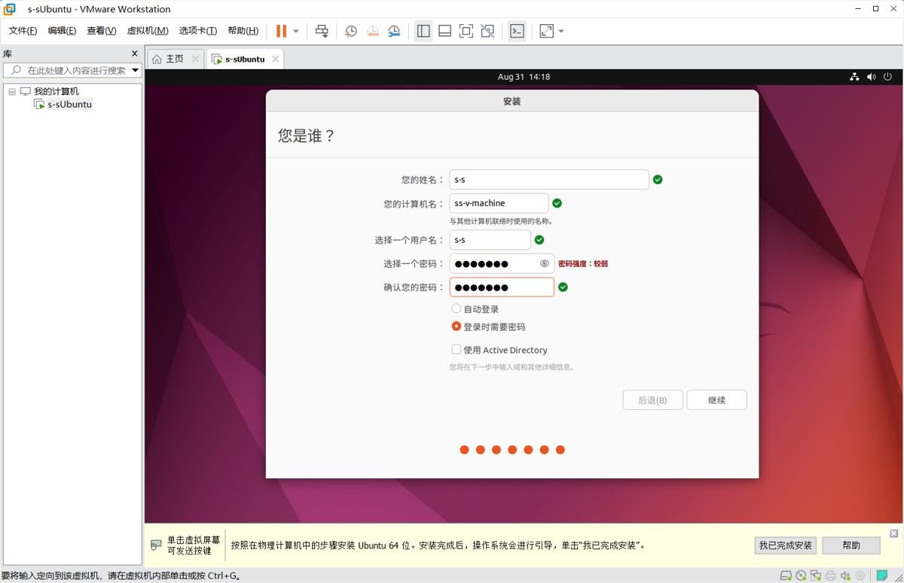
Task: Click the 选择一个密码 password field
Action: (x=502, y=263)
